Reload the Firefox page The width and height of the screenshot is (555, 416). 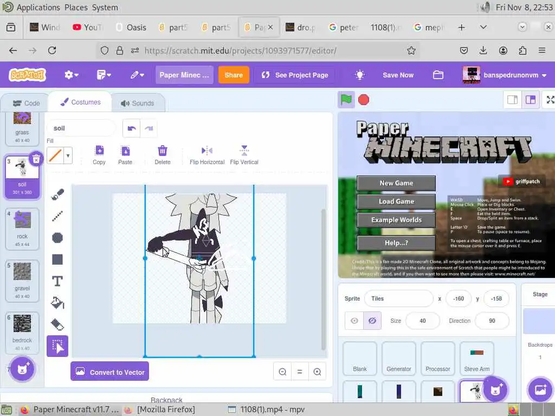click(52, 50)
